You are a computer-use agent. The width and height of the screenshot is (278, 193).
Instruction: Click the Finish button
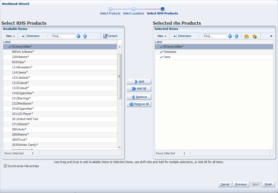pyautogui.click(x=268, y=184)
